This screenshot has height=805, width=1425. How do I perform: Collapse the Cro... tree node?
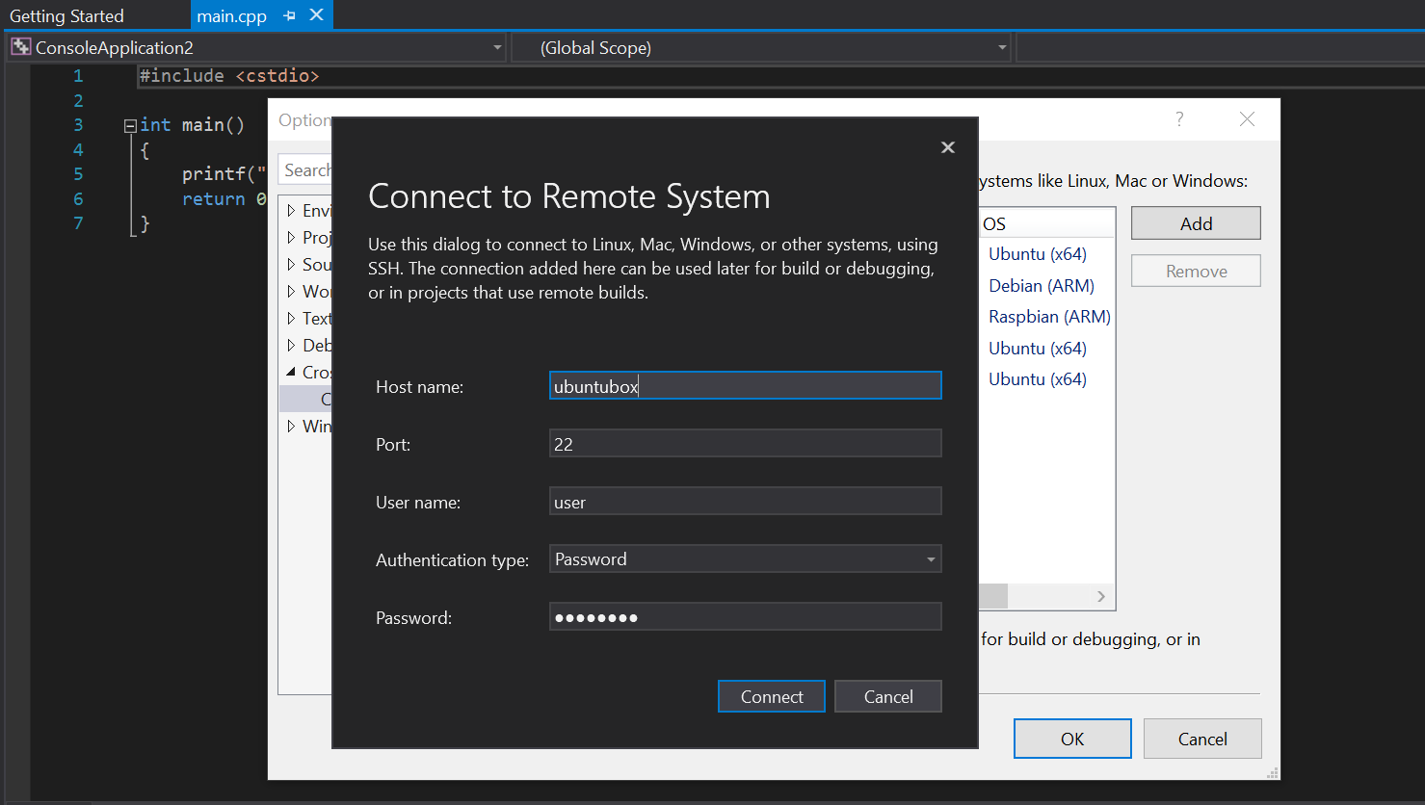click(291, 372)
